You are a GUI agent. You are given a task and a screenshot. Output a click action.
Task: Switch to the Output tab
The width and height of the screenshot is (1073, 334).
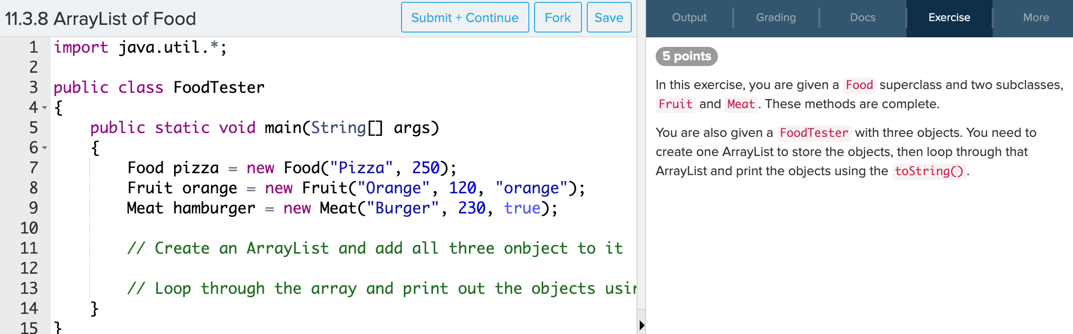point(689,18)
